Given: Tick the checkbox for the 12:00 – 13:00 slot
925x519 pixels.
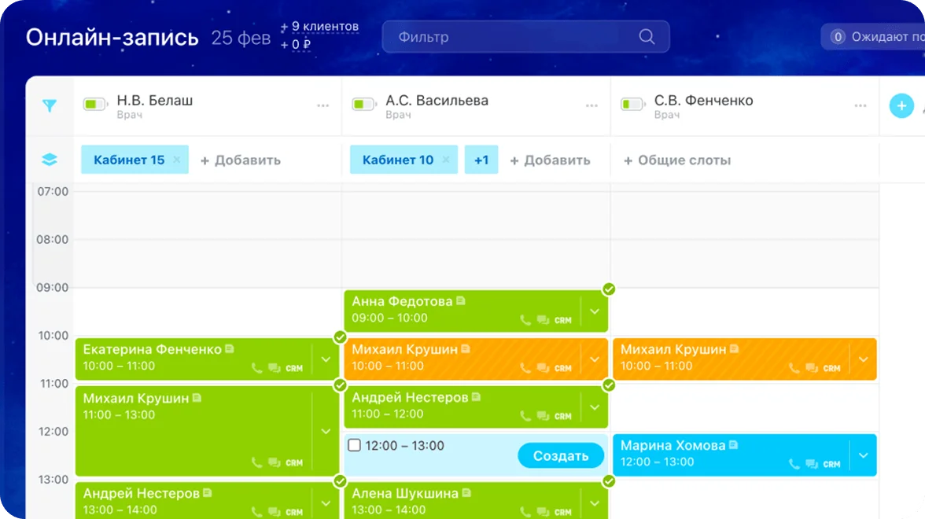Looking at the screenshot, I should pos(354,445).
